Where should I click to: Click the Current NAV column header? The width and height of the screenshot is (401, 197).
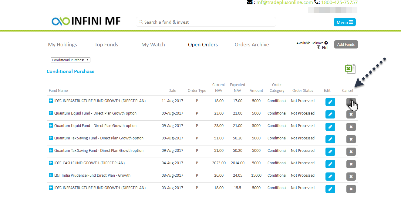(219, 88)
